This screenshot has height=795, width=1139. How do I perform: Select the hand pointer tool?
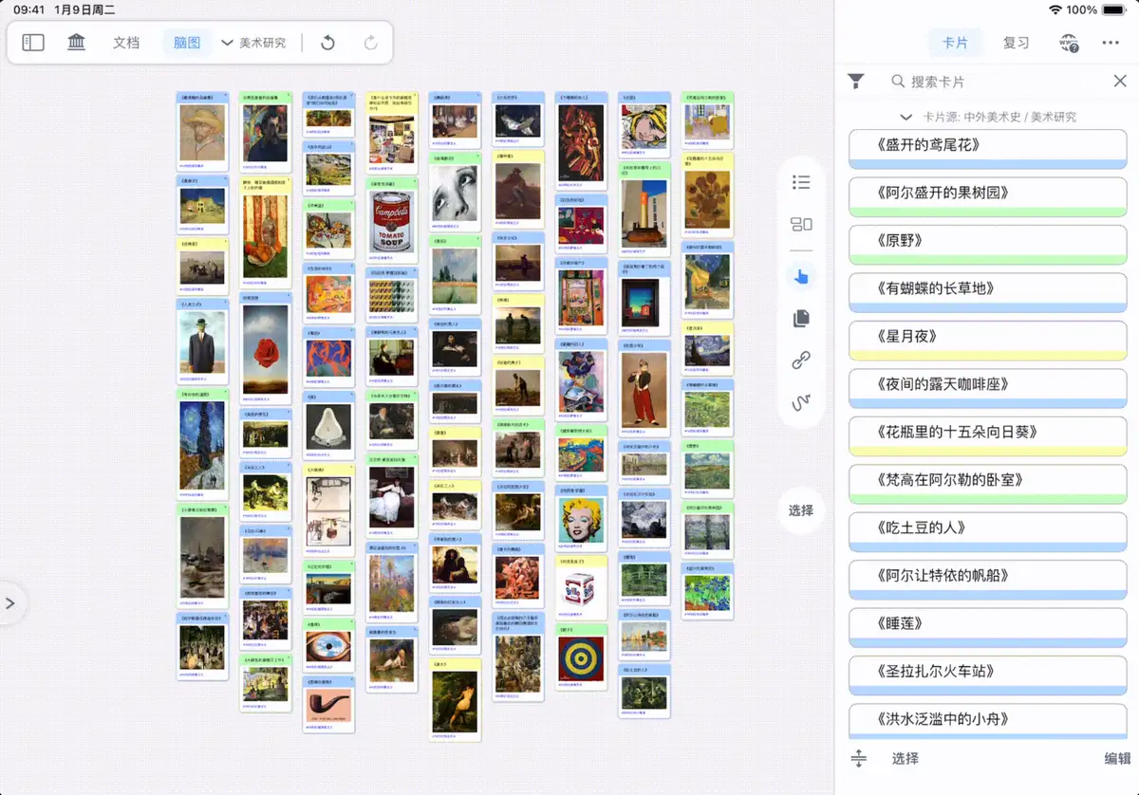[x=801, y=277]
